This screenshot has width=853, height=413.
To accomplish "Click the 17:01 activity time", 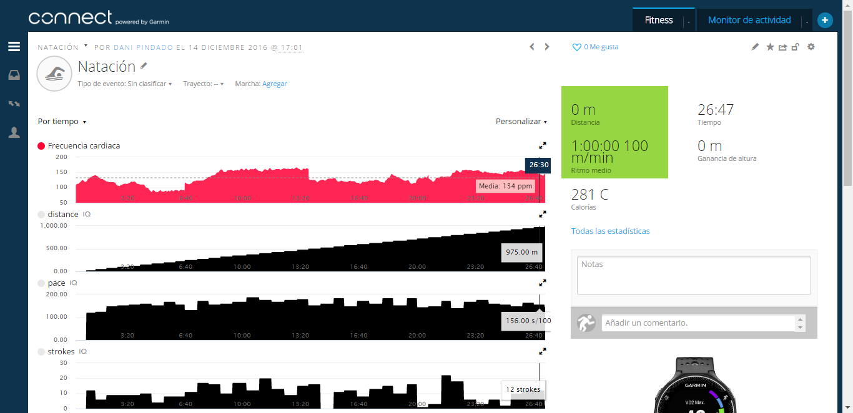I will point(292,47).
